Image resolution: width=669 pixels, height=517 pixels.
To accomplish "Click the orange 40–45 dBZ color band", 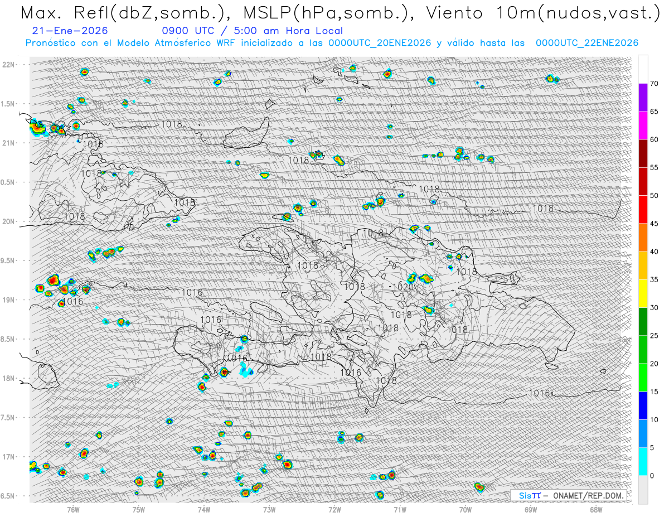I will point(643,238).
